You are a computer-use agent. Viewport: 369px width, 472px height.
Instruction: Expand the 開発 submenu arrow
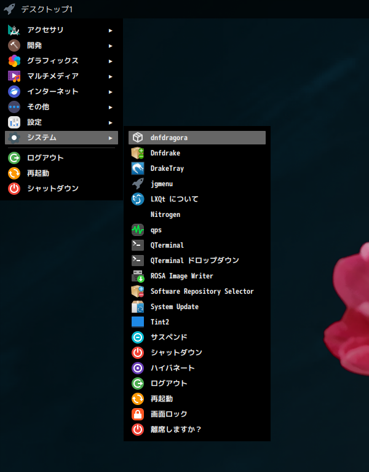tap(111, 45)
